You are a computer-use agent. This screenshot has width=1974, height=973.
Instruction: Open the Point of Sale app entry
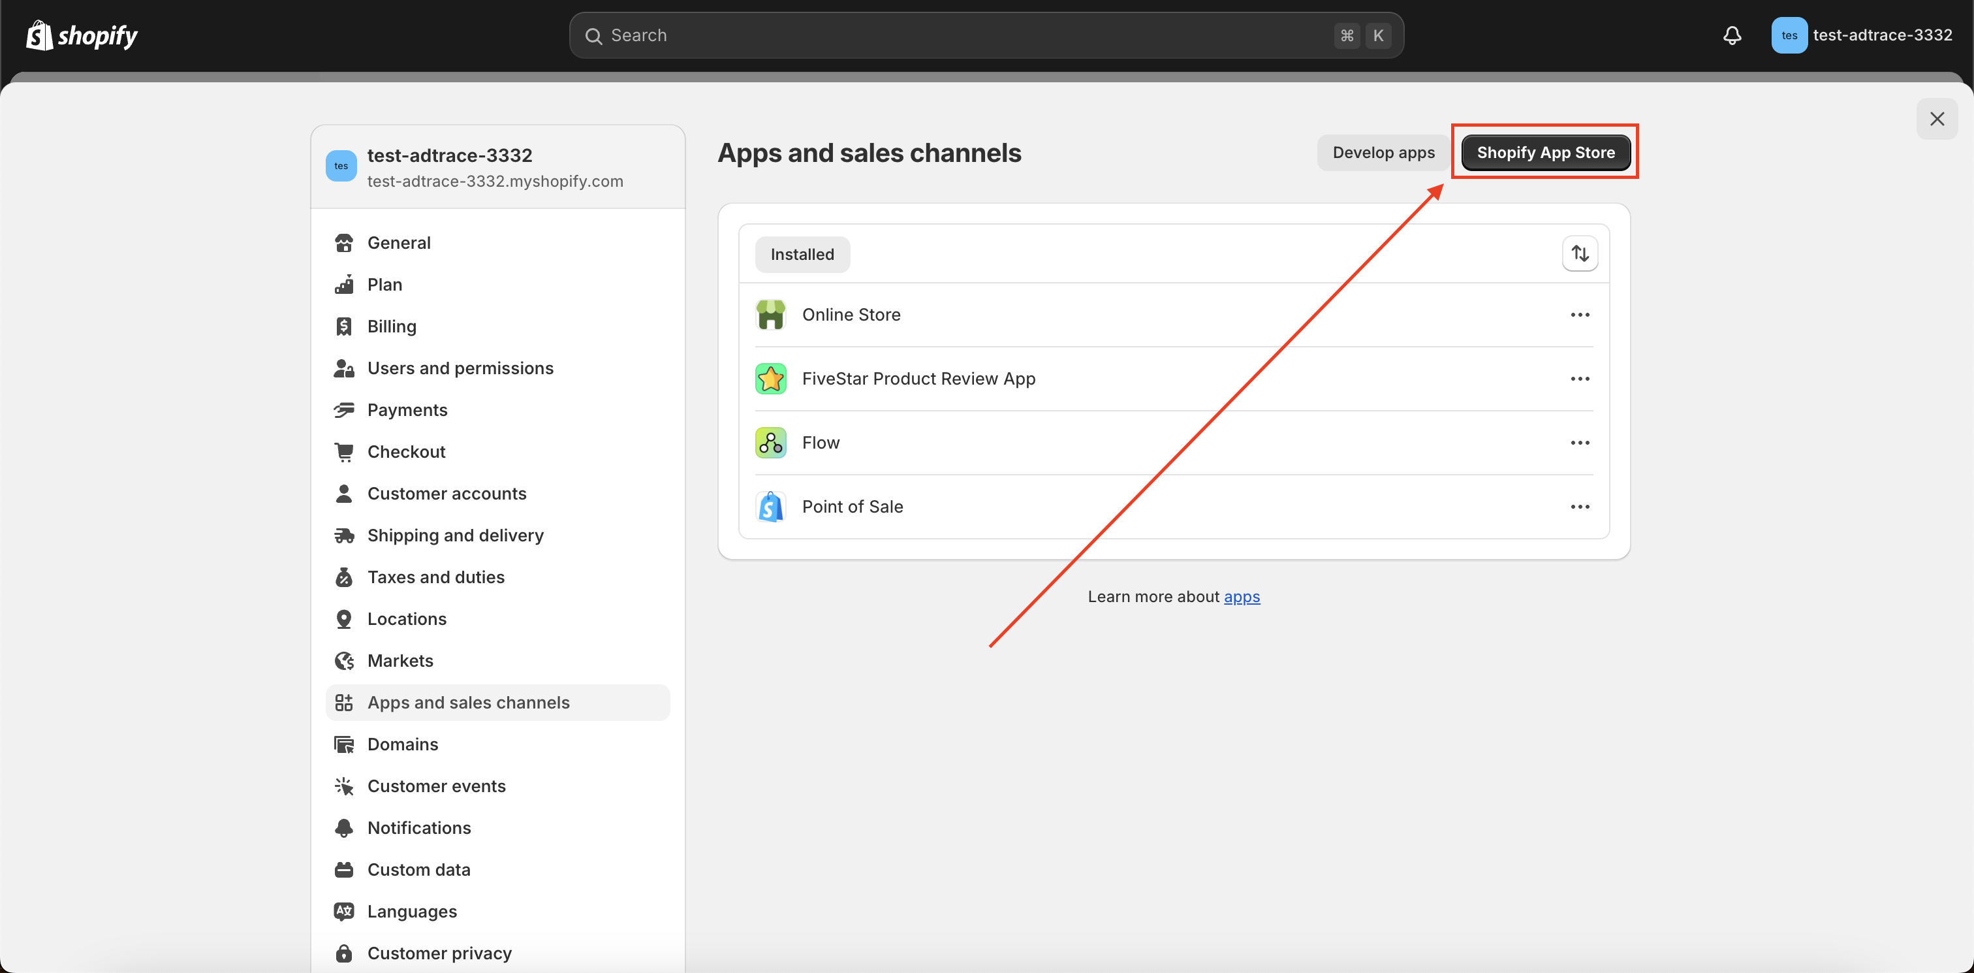tap(1173, 507)
